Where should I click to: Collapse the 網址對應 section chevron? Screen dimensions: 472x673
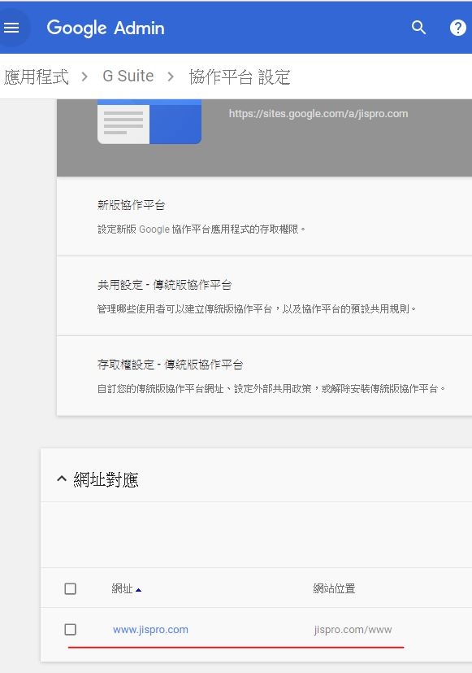point(62,479)
